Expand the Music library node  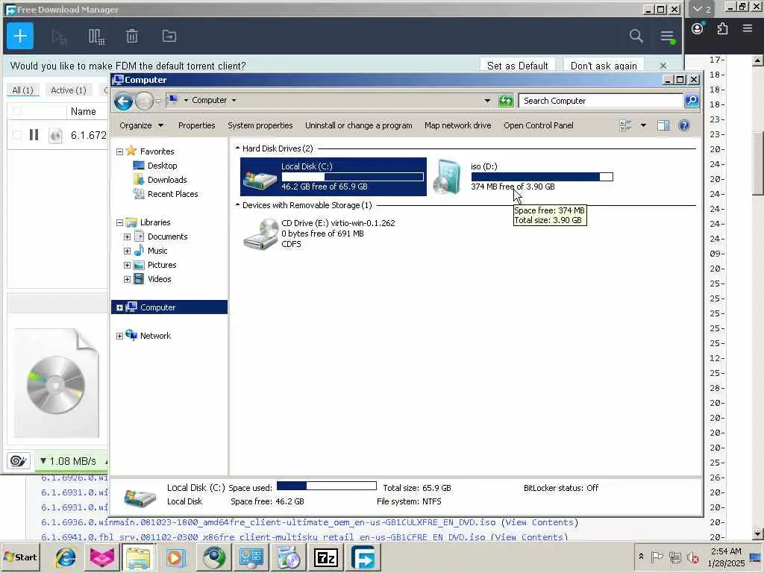click(x=127, y=251)
